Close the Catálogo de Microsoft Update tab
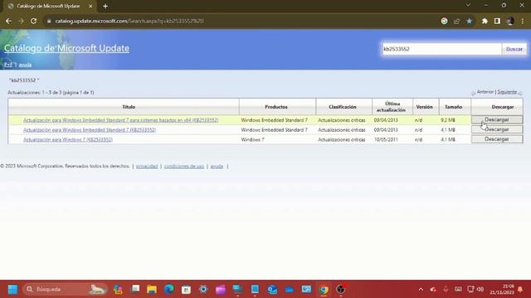This screenshot has height=298, width=531. click(90, 6)
